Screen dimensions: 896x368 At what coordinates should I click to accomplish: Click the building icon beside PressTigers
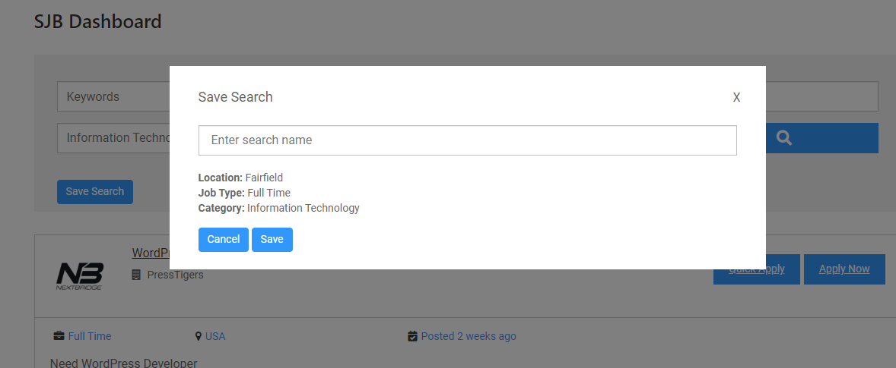pos(136,275)
